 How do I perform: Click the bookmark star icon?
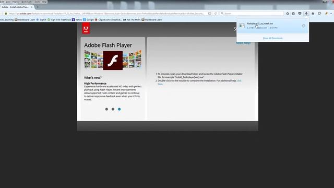(288, 14)
